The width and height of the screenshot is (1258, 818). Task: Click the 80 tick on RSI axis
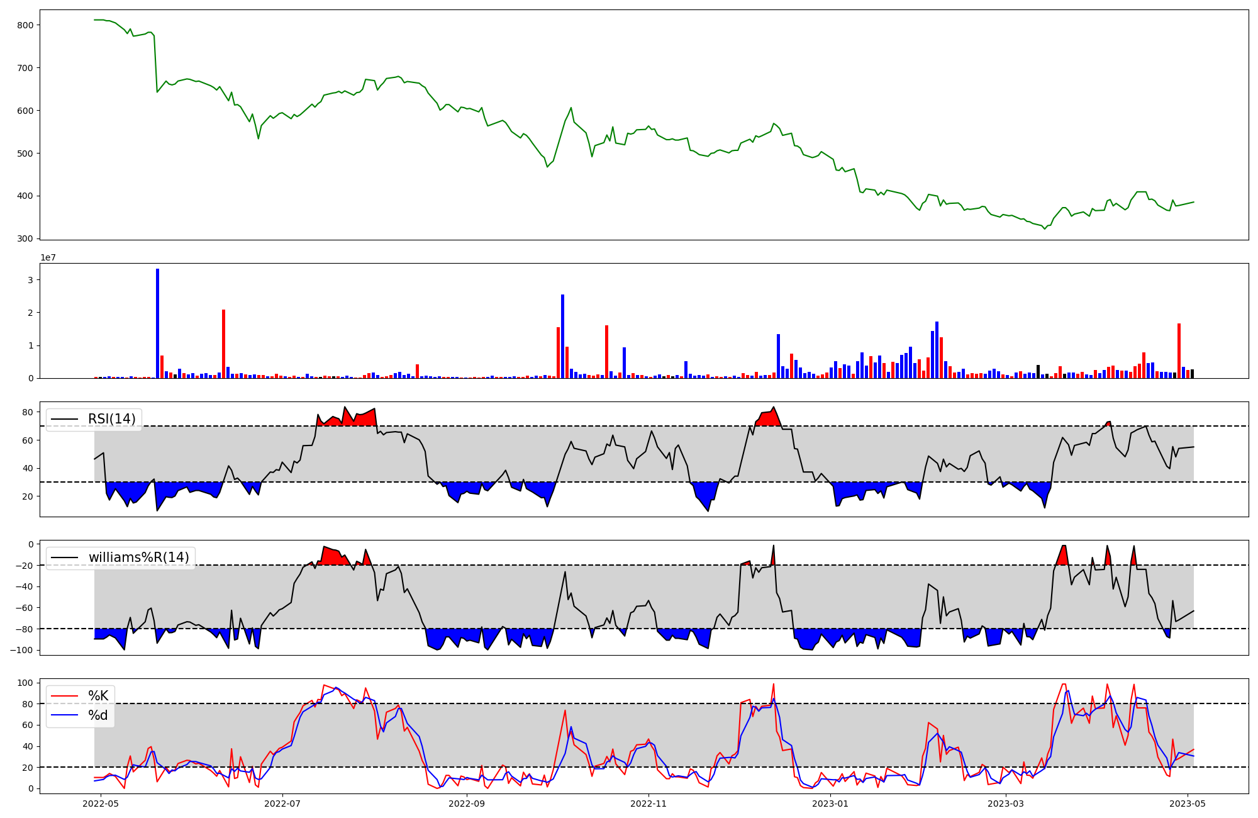(28, 413)
